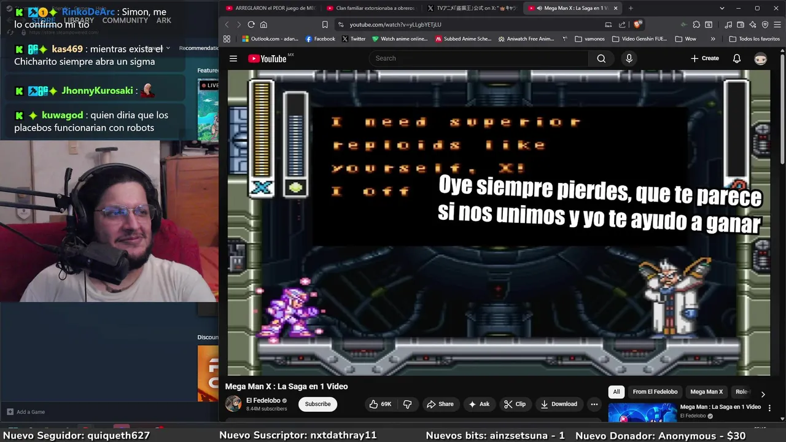Click the YouTube search magnifier button

tap(601, 58)
